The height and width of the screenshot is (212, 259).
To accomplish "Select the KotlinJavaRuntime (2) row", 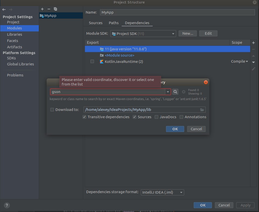I will 168,62.
